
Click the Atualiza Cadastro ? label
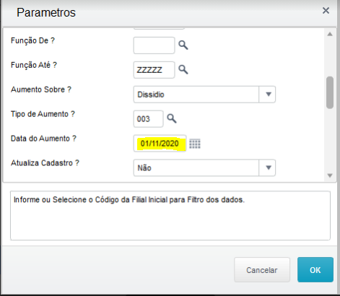coord(45,163)
